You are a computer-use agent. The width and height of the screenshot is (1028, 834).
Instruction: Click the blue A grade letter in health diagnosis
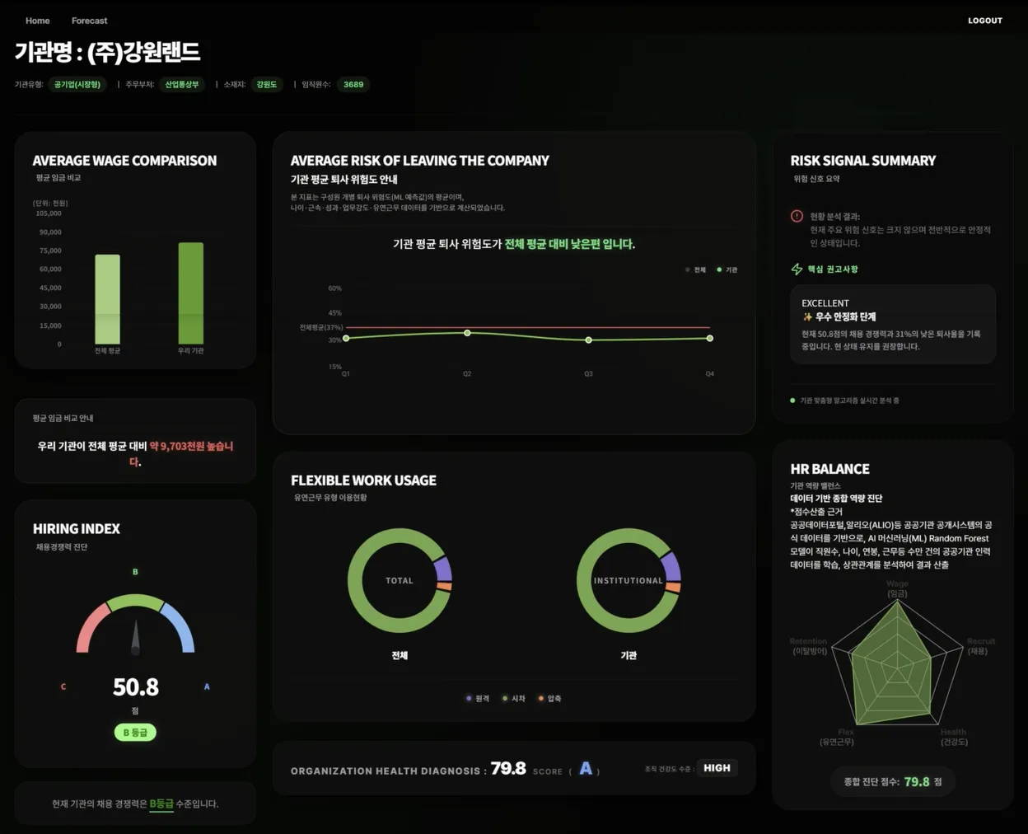(586, 769)
